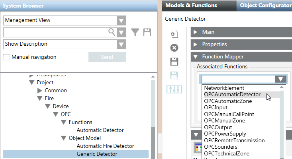The image size is (292, 159).
Task: Select the Models & Functions tab
Action: click(x=191, y=5)
